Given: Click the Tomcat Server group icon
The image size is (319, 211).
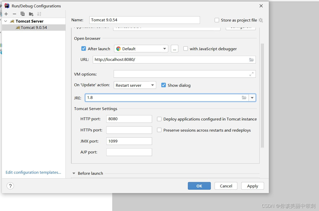Looking at the screenshot, I should pos(12,21).
